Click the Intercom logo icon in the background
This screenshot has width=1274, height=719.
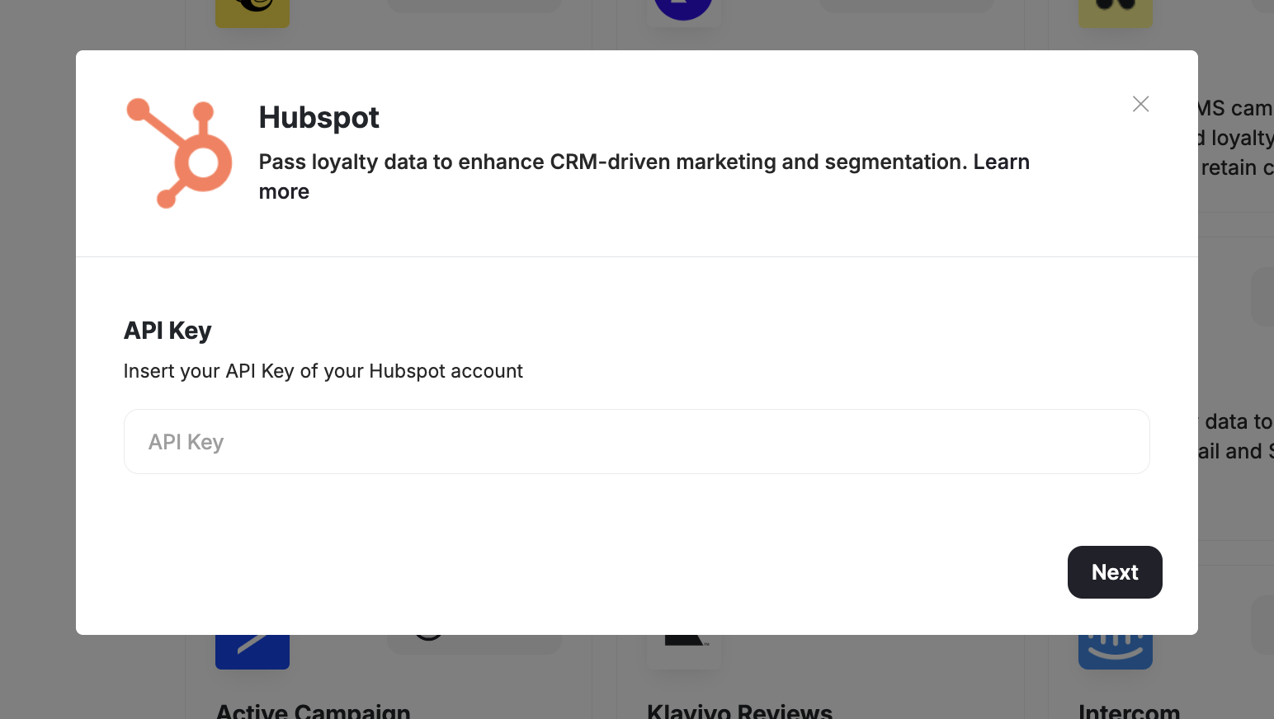click(1115, 651)
